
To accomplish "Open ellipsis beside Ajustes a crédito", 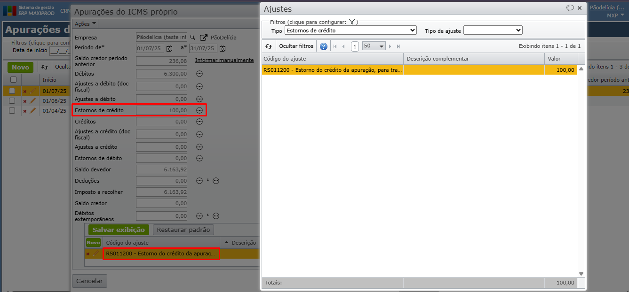I will click(199, 147).
